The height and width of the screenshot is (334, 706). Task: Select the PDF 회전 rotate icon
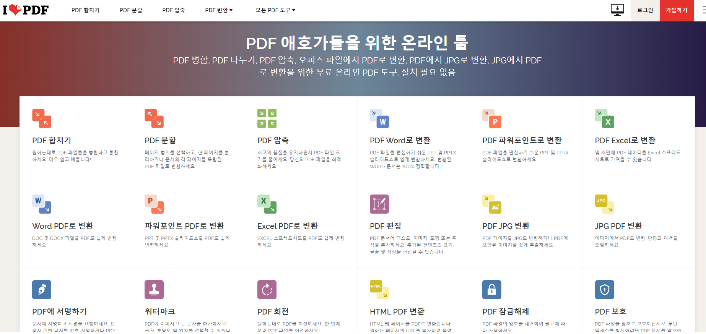(267, 290)
